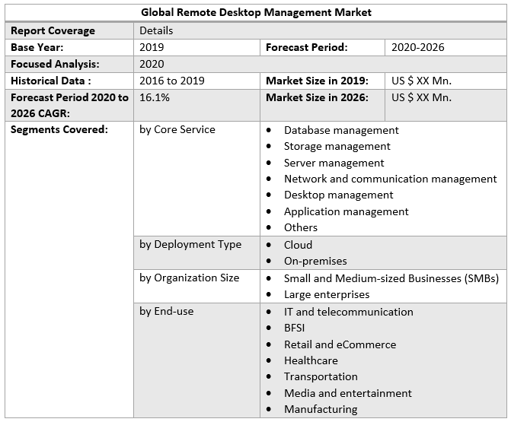Click the Global Remote Desktop Management Market title
The height and width of the screenshot is (422, 511).
255,13
